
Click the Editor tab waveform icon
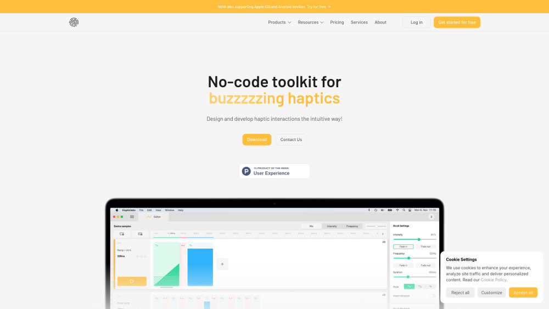click(x=149, y=217)
